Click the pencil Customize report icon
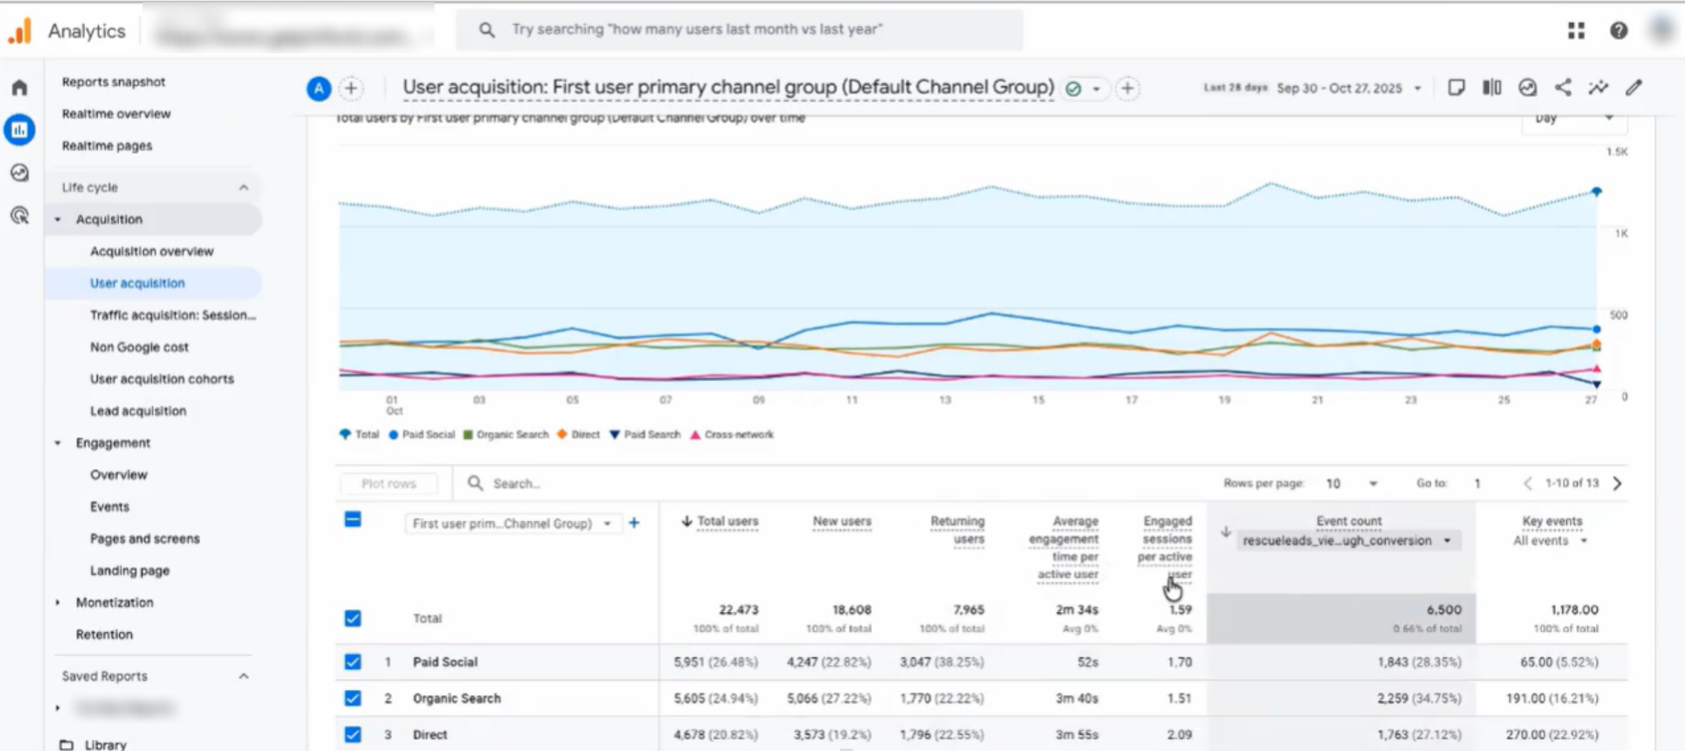The width and height of the screenshot is (1685, 751). [x=1634, y=88]
